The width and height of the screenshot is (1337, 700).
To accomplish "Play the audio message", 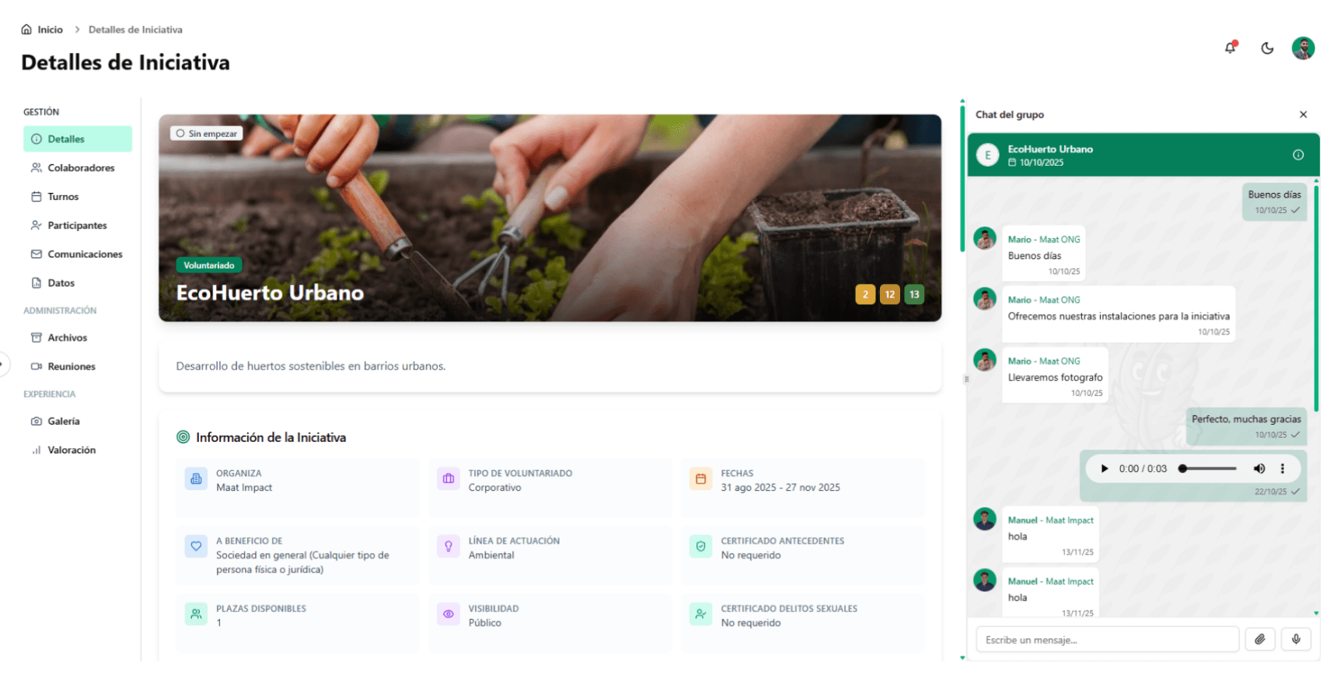I will pyautogui.click(x=1105, y=468).
